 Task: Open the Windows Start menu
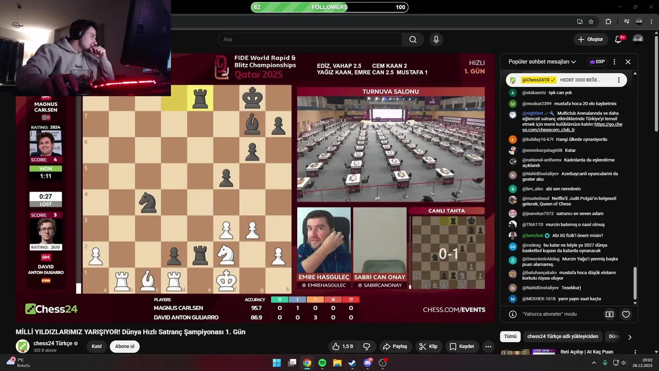(276, 363)
